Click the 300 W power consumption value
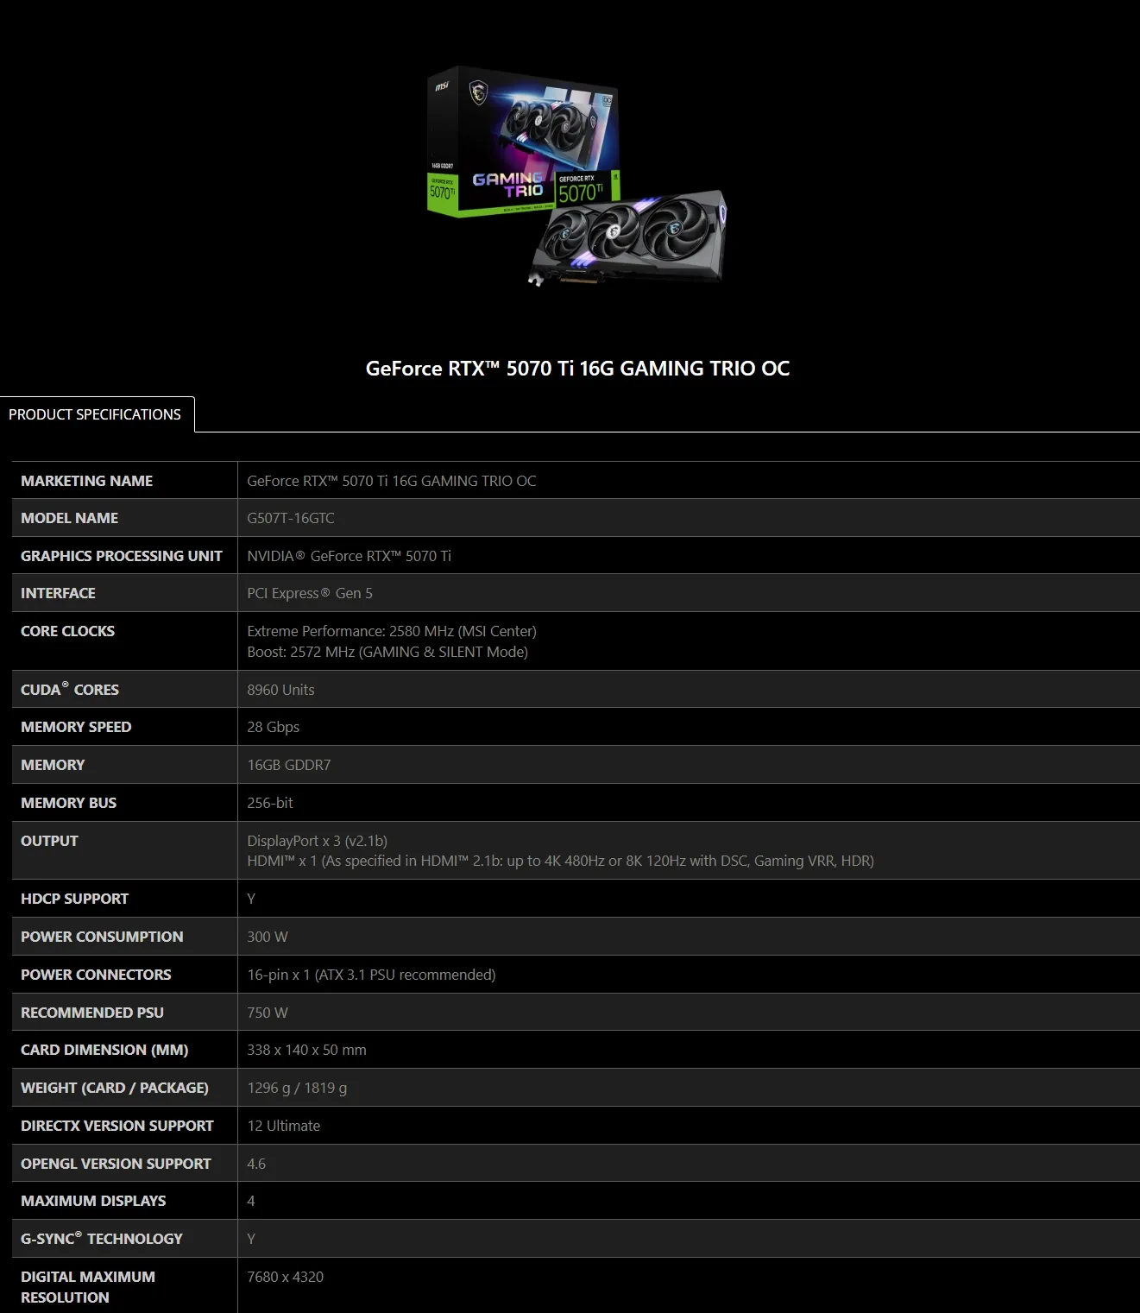The width and height of the screenshot is (1140, 1313). click(x=267, y=937)
